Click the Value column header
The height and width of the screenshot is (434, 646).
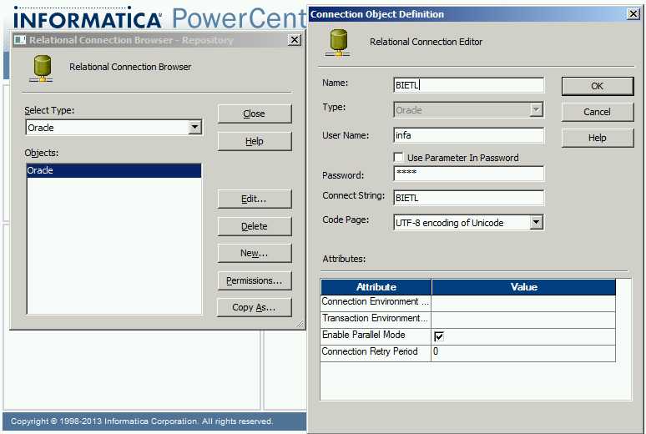523,287
